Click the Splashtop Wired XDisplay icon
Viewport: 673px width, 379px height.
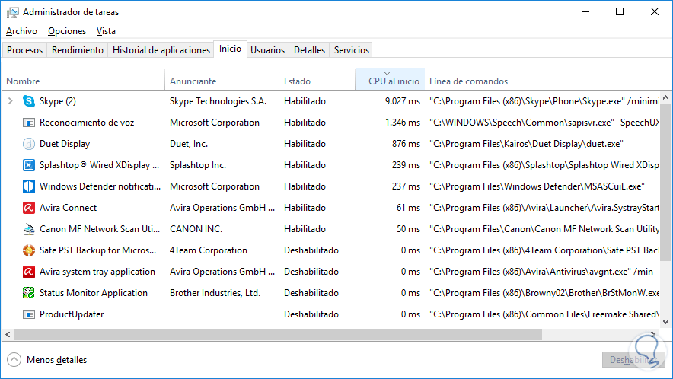tap(29, 165)
